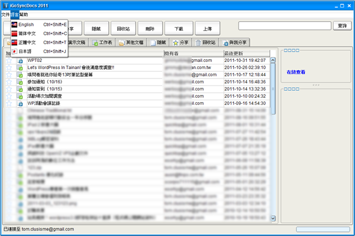Click the 刪除 button

tap(150, 28)
